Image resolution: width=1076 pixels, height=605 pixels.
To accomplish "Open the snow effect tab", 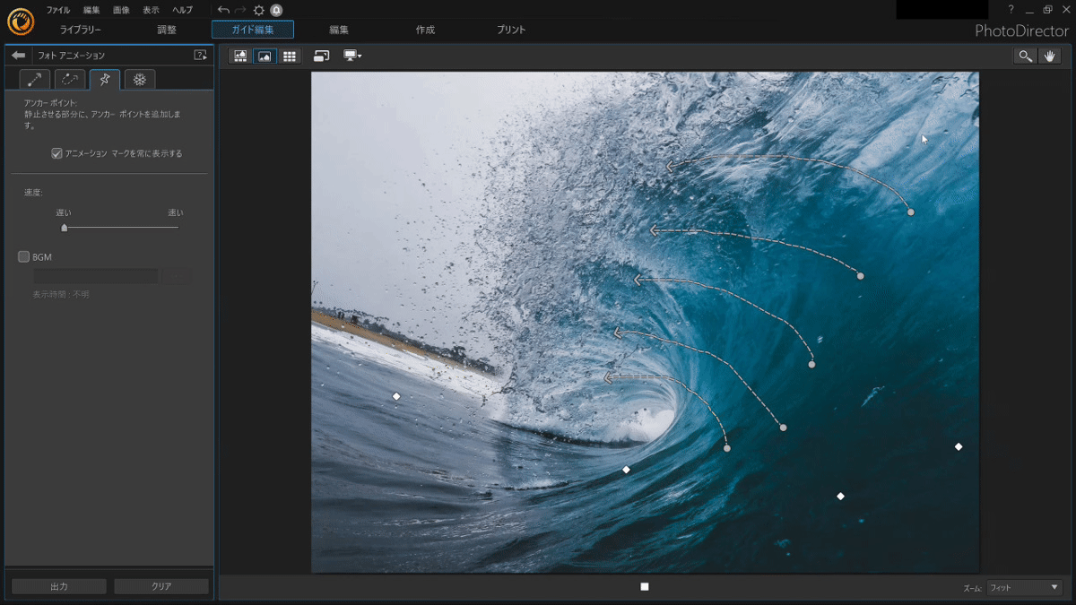I will coord(140,79).
